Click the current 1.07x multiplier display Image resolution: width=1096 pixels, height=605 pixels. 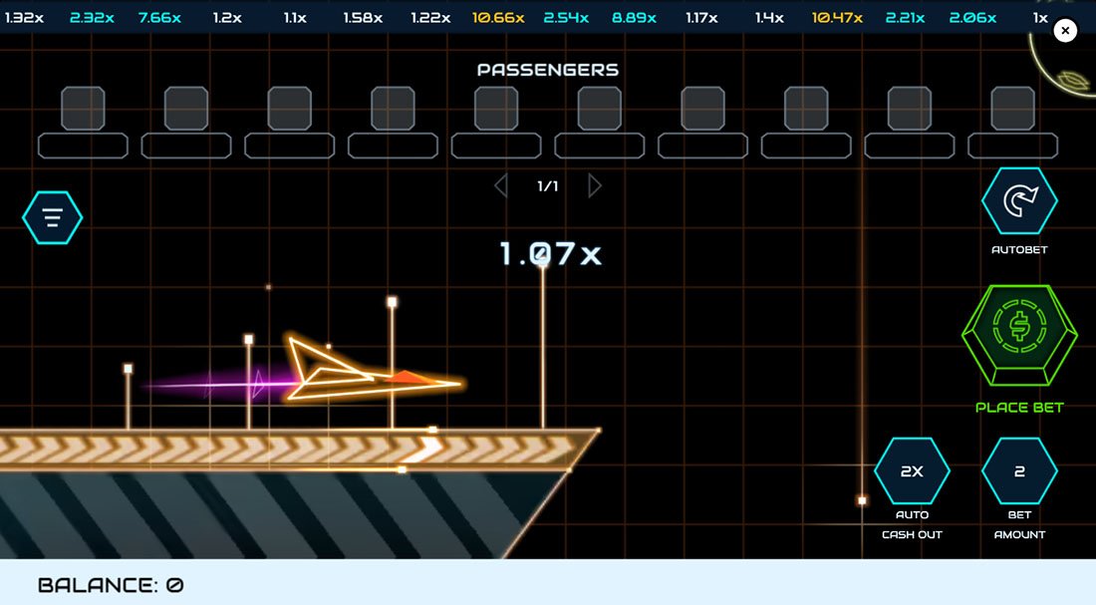click(x=551, y=254)
